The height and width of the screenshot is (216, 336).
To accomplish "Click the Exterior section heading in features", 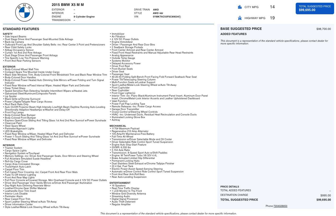I will (x=9, y=67).
